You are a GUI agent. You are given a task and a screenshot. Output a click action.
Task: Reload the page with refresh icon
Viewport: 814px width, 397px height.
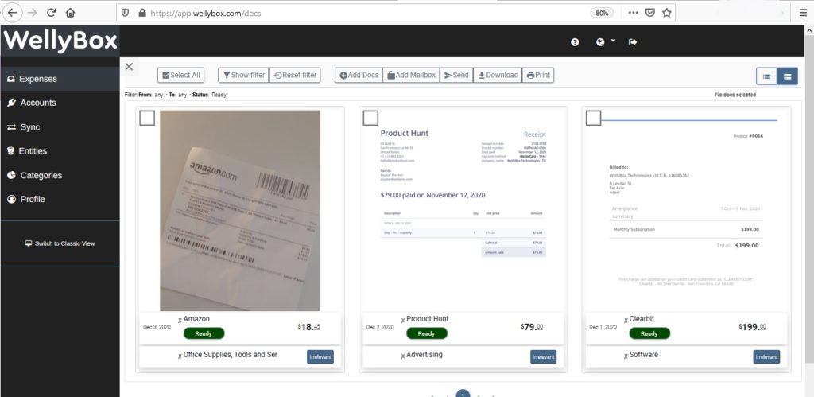coord(52,13)
